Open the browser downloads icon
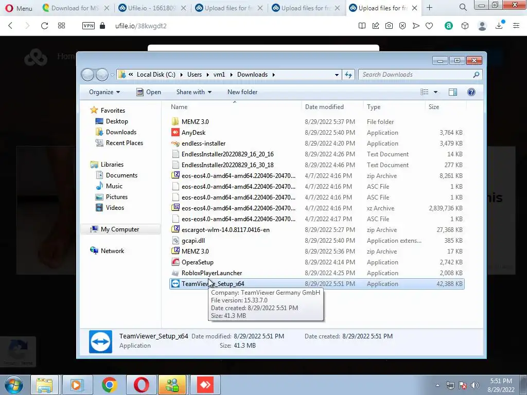This screenshot has width=527, height=395. (499, 26)
